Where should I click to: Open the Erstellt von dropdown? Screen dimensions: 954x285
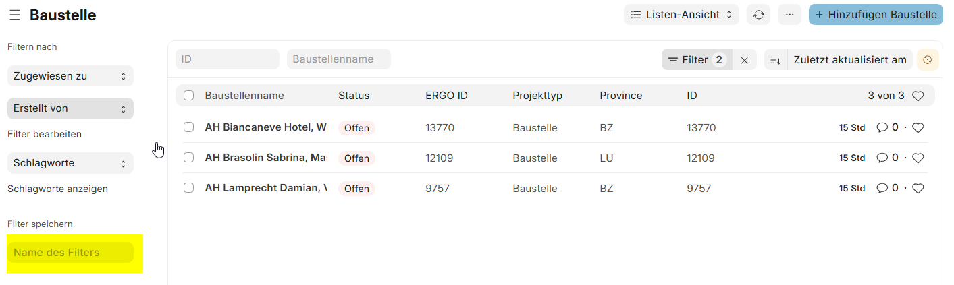tap(70, 108)
